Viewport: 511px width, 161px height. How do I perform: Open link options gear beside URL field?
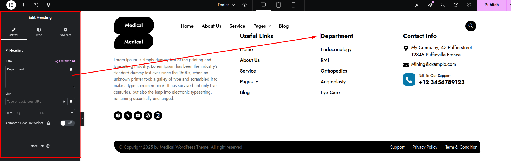(x=64, y=102)
